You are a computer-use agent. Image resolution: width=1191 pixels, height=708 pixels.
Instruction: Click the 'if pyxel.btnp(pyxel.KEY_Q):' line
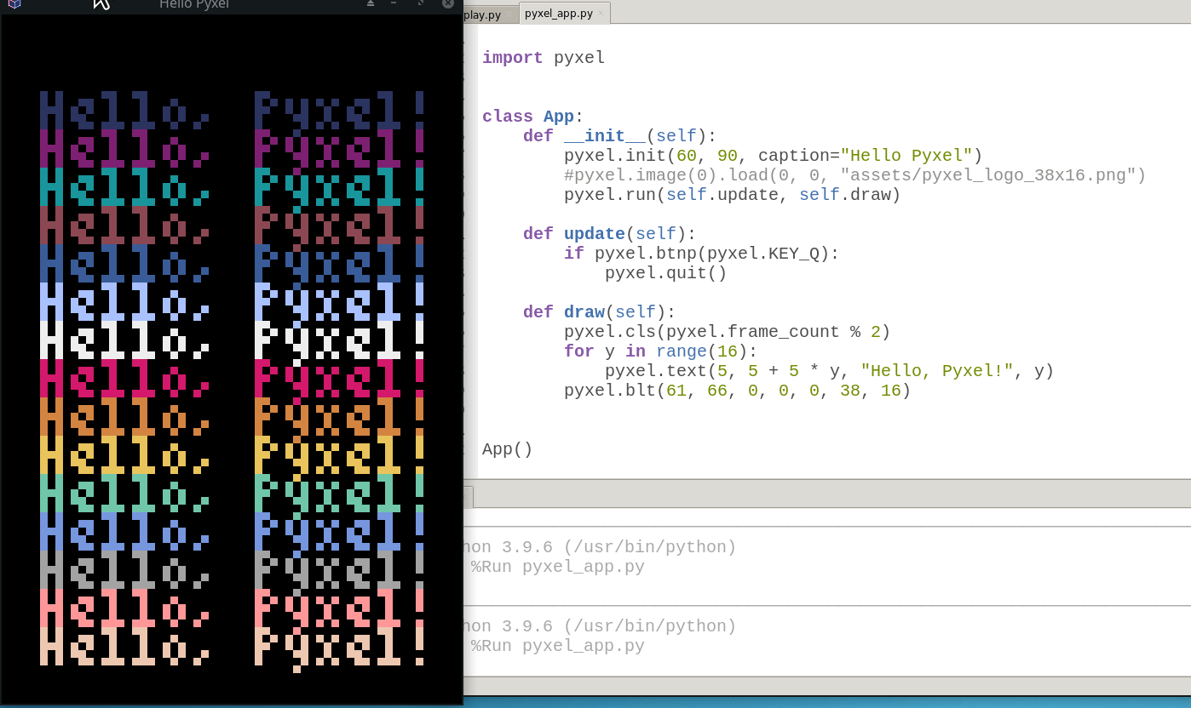[702, 254]
